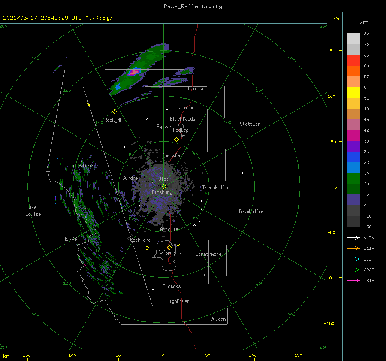The width and height of the screenshot is (386, 361).
Task: Select the yellow radar-site diamond at the map center
Action: point(164,187)
